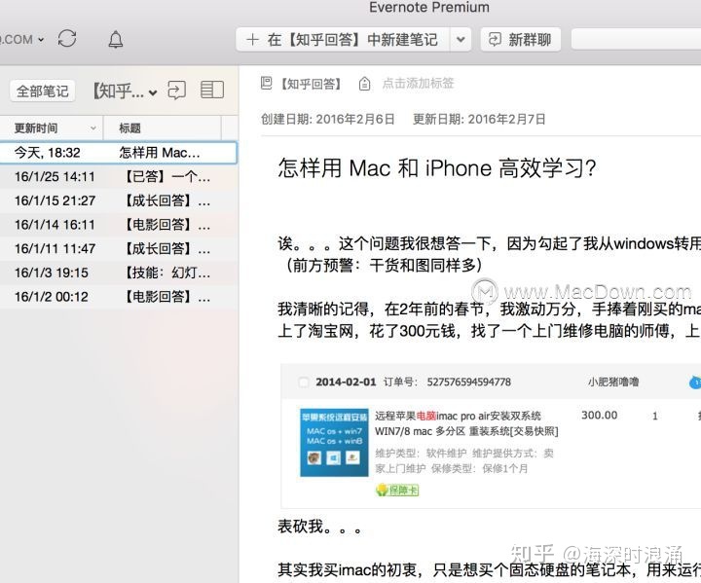Tick the checkbox beside order 2014-02-01
The width and height of the screenshot is (701, 583).
pyautogui.click(x=304, y=383)
